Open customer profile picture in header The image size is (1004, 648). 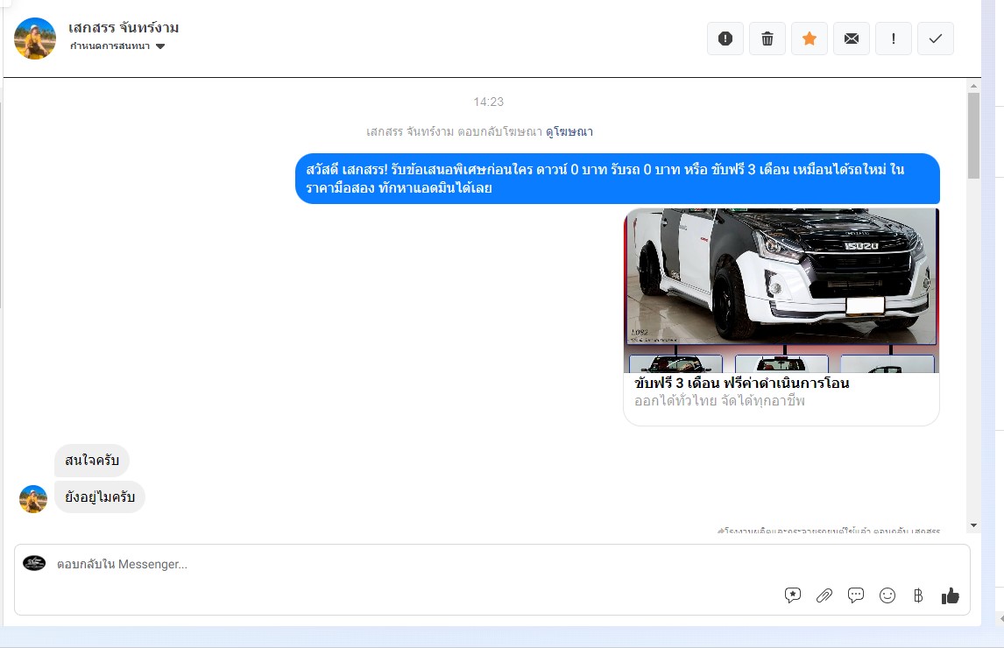(36, 39)
